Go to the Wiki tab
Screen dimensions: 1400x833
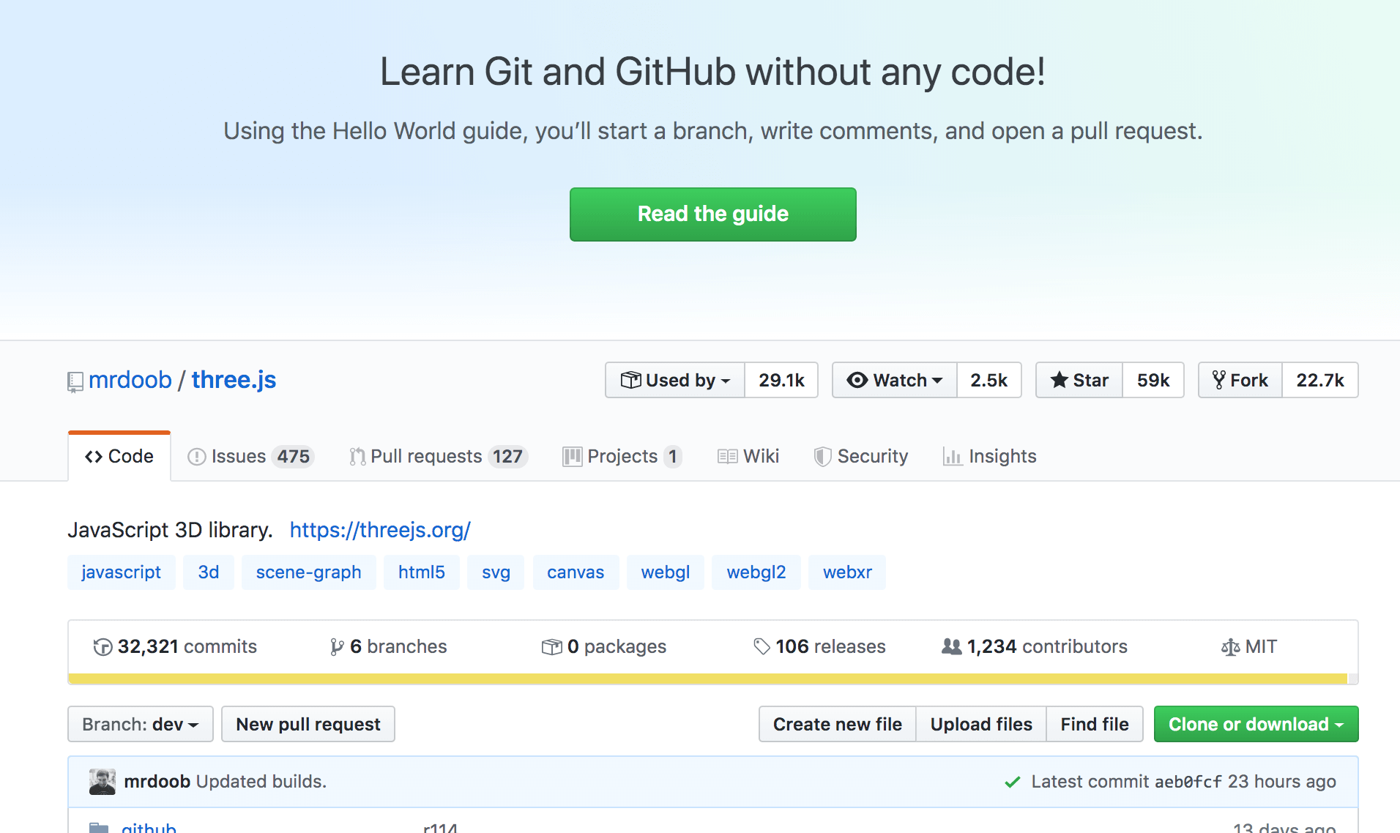click(x=748, y=456)
